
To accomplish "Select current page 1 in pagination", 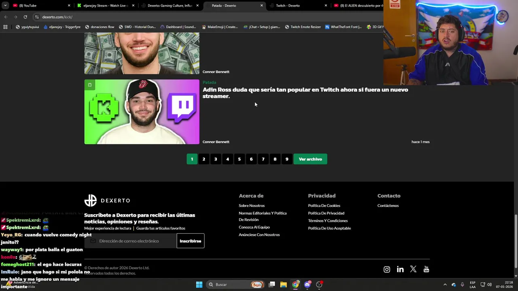I will 192,159.
